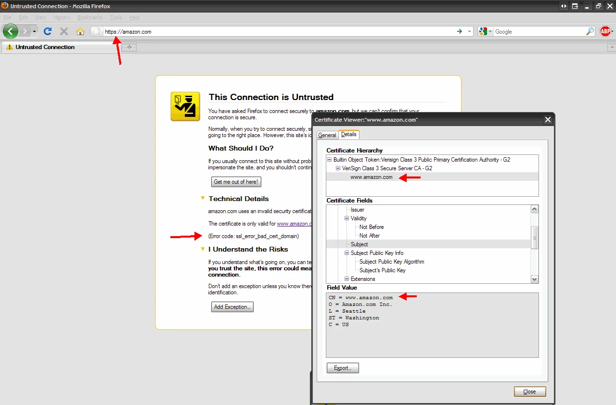The height and width of the screenshot is (405, 616).
Task: Open the History menu
Action: pos(62,17)
